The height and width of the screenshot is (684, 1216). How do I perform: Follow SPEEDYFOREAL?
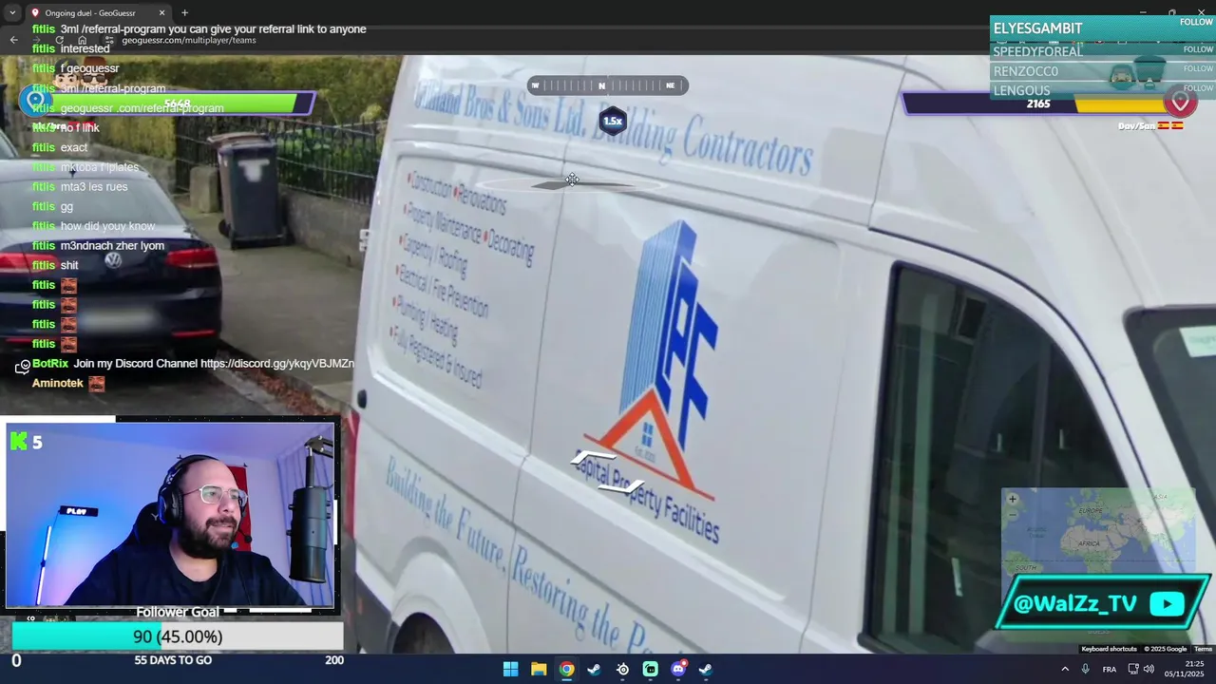(x=1198, y=49)
